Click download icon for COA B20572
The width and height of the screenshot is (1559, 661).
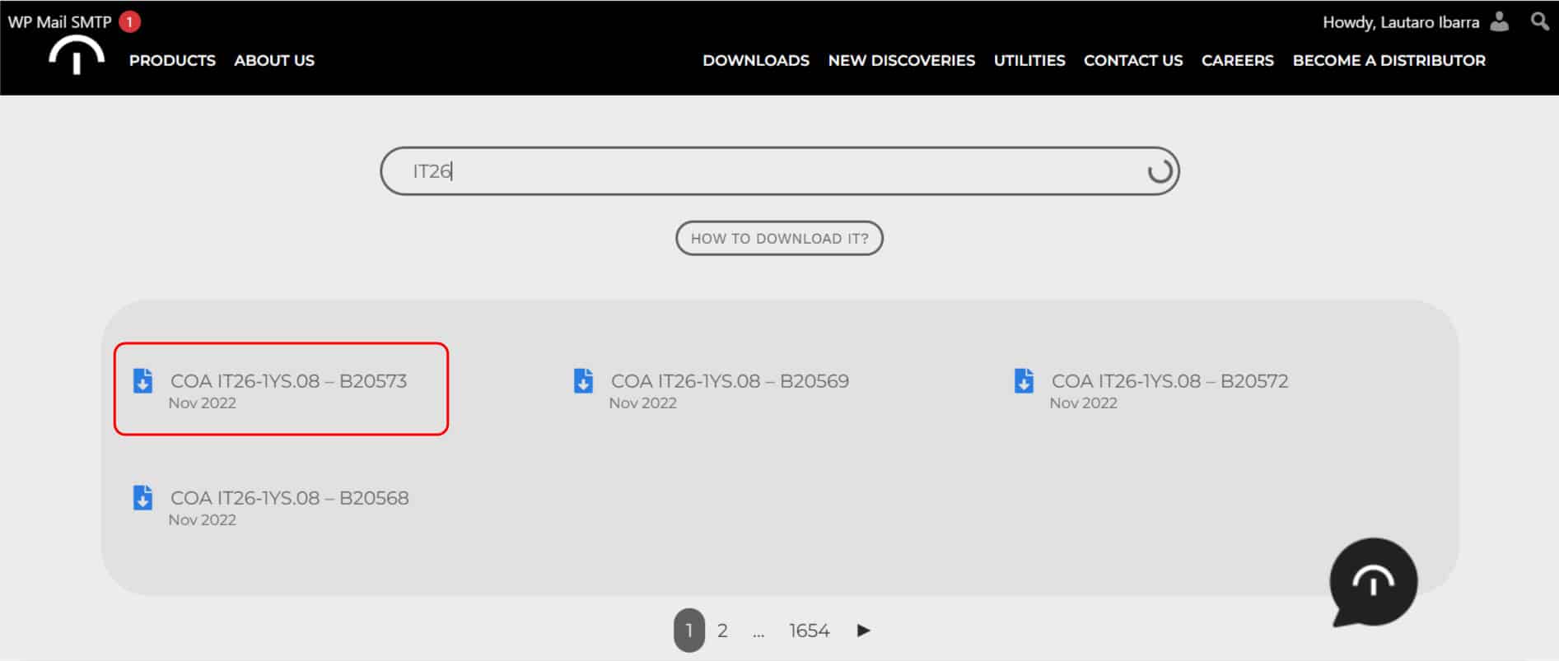tap(1024, 381)
